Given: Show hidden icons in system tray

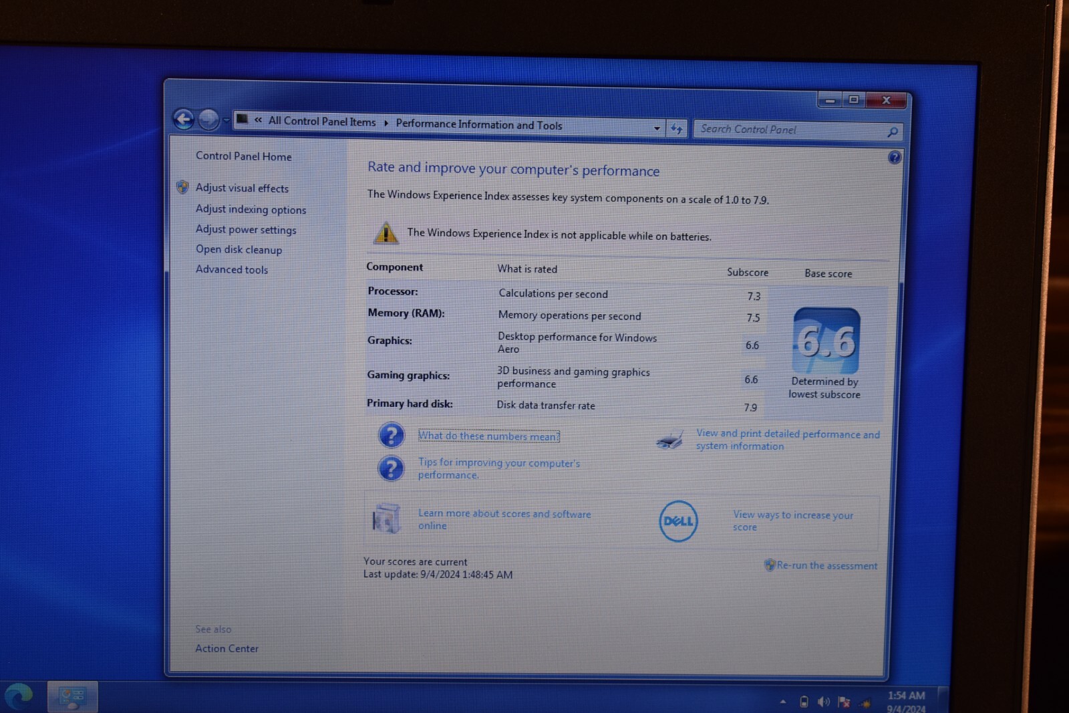Looking at the screenshot, I should tap(782, 702).
